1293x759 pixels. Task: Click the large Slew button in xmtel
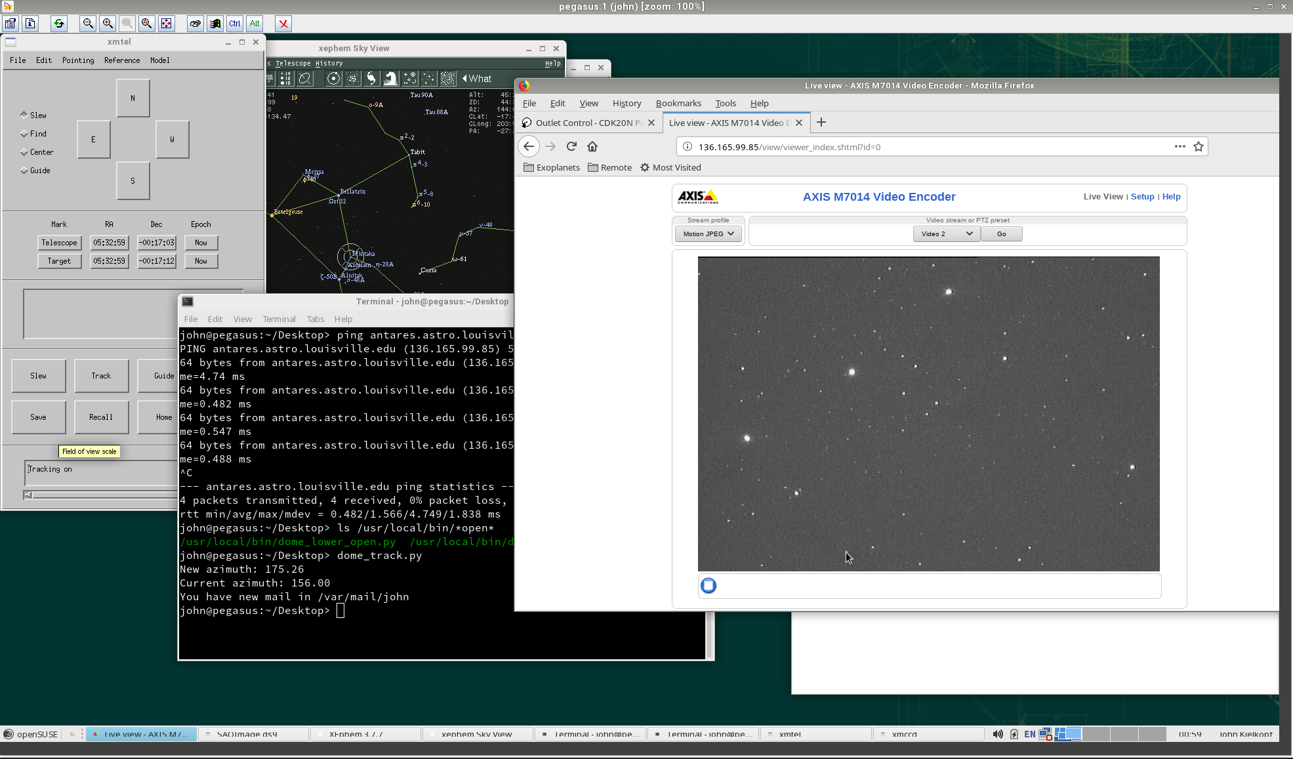pyautogui.click(x=39, y=376)
